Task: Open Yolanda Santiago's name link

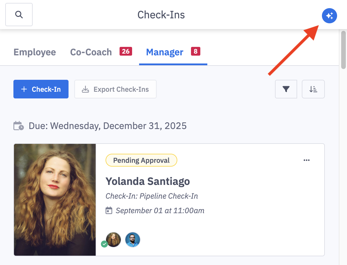Action: [148, 181]
